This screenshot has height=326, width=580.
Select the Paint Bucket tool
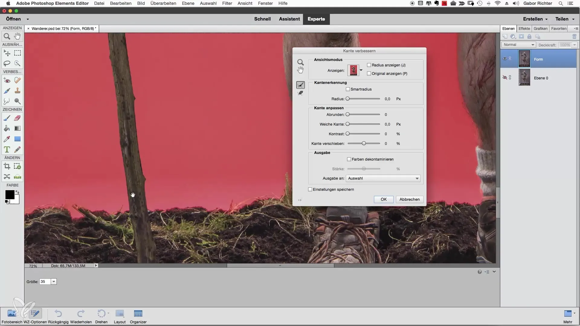click(7, 129)
